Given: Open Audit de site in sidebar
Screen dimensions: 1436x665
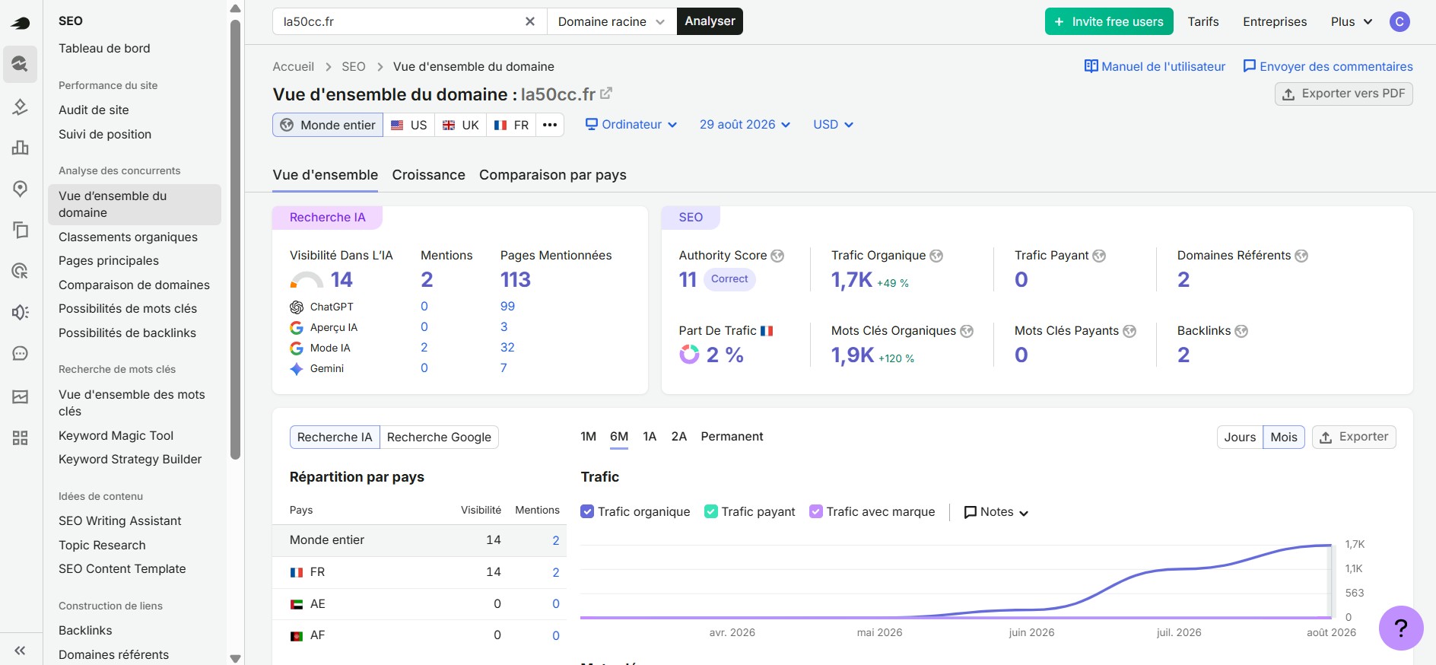Looking at the screenshot, I should (x=94, y=110).
